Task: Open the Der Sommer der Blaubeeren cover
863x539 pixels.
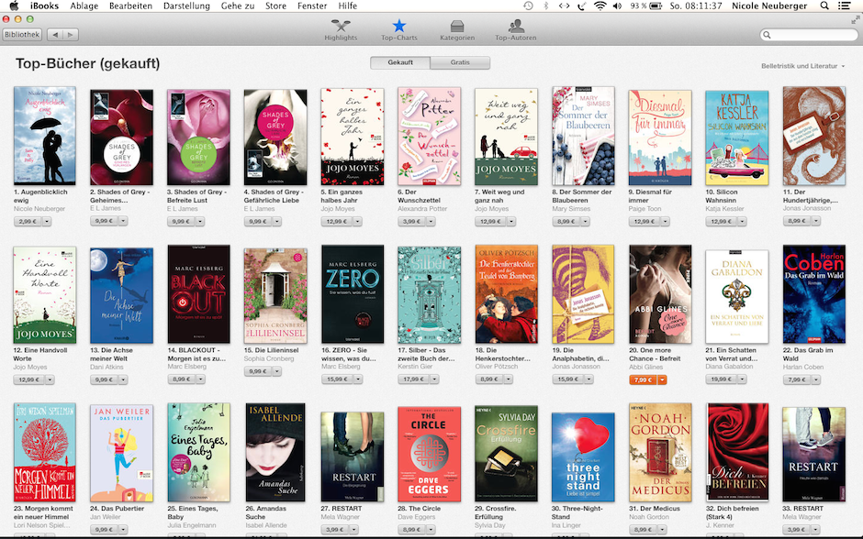Action: tap(583, 136)
